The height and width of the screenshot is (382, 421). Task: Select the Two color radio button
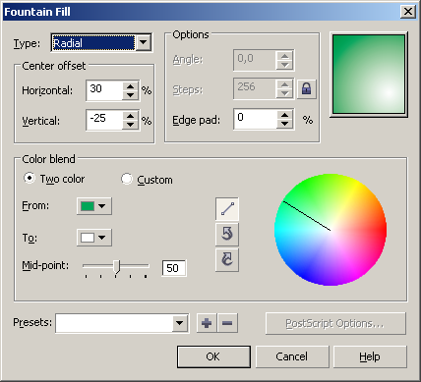[x=30, y=179]
